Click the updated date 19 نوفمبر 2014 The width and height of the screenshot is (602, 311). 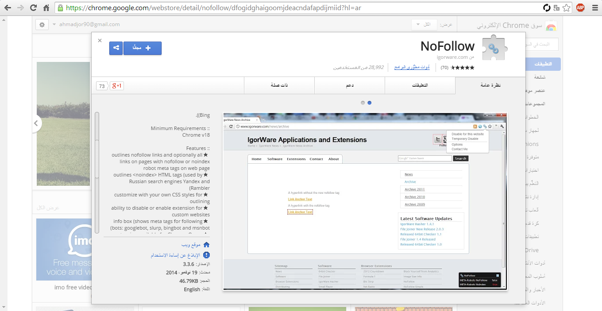pos(182,273)
